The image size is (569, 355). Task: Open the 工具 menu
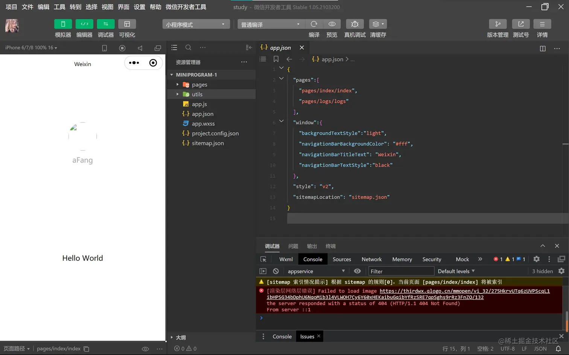point(59,7)
